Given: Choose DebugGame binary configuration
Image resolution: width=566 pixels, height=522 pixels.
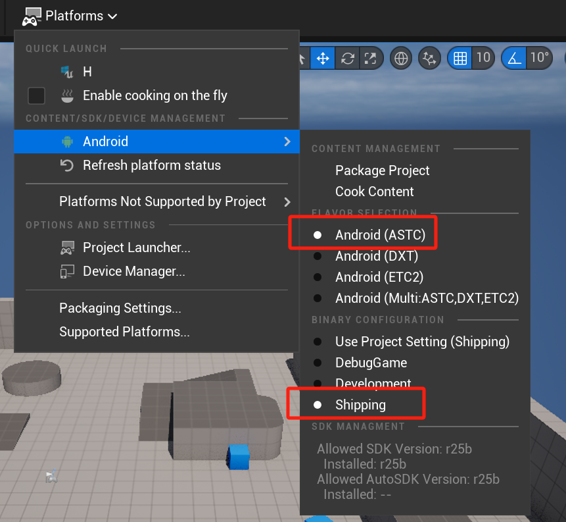Looking at the screenshot, I should (x=371, y=363).
